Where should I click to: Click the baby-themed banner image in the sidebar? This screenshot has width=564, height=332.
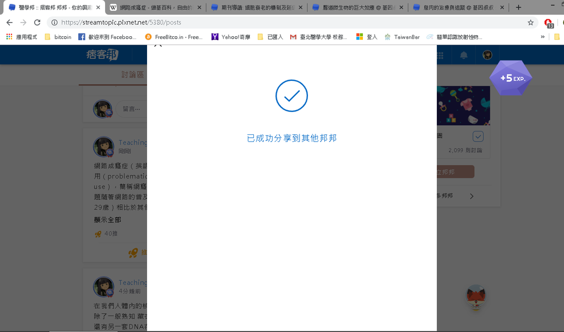pyautogui.click(x=463, y=105)
